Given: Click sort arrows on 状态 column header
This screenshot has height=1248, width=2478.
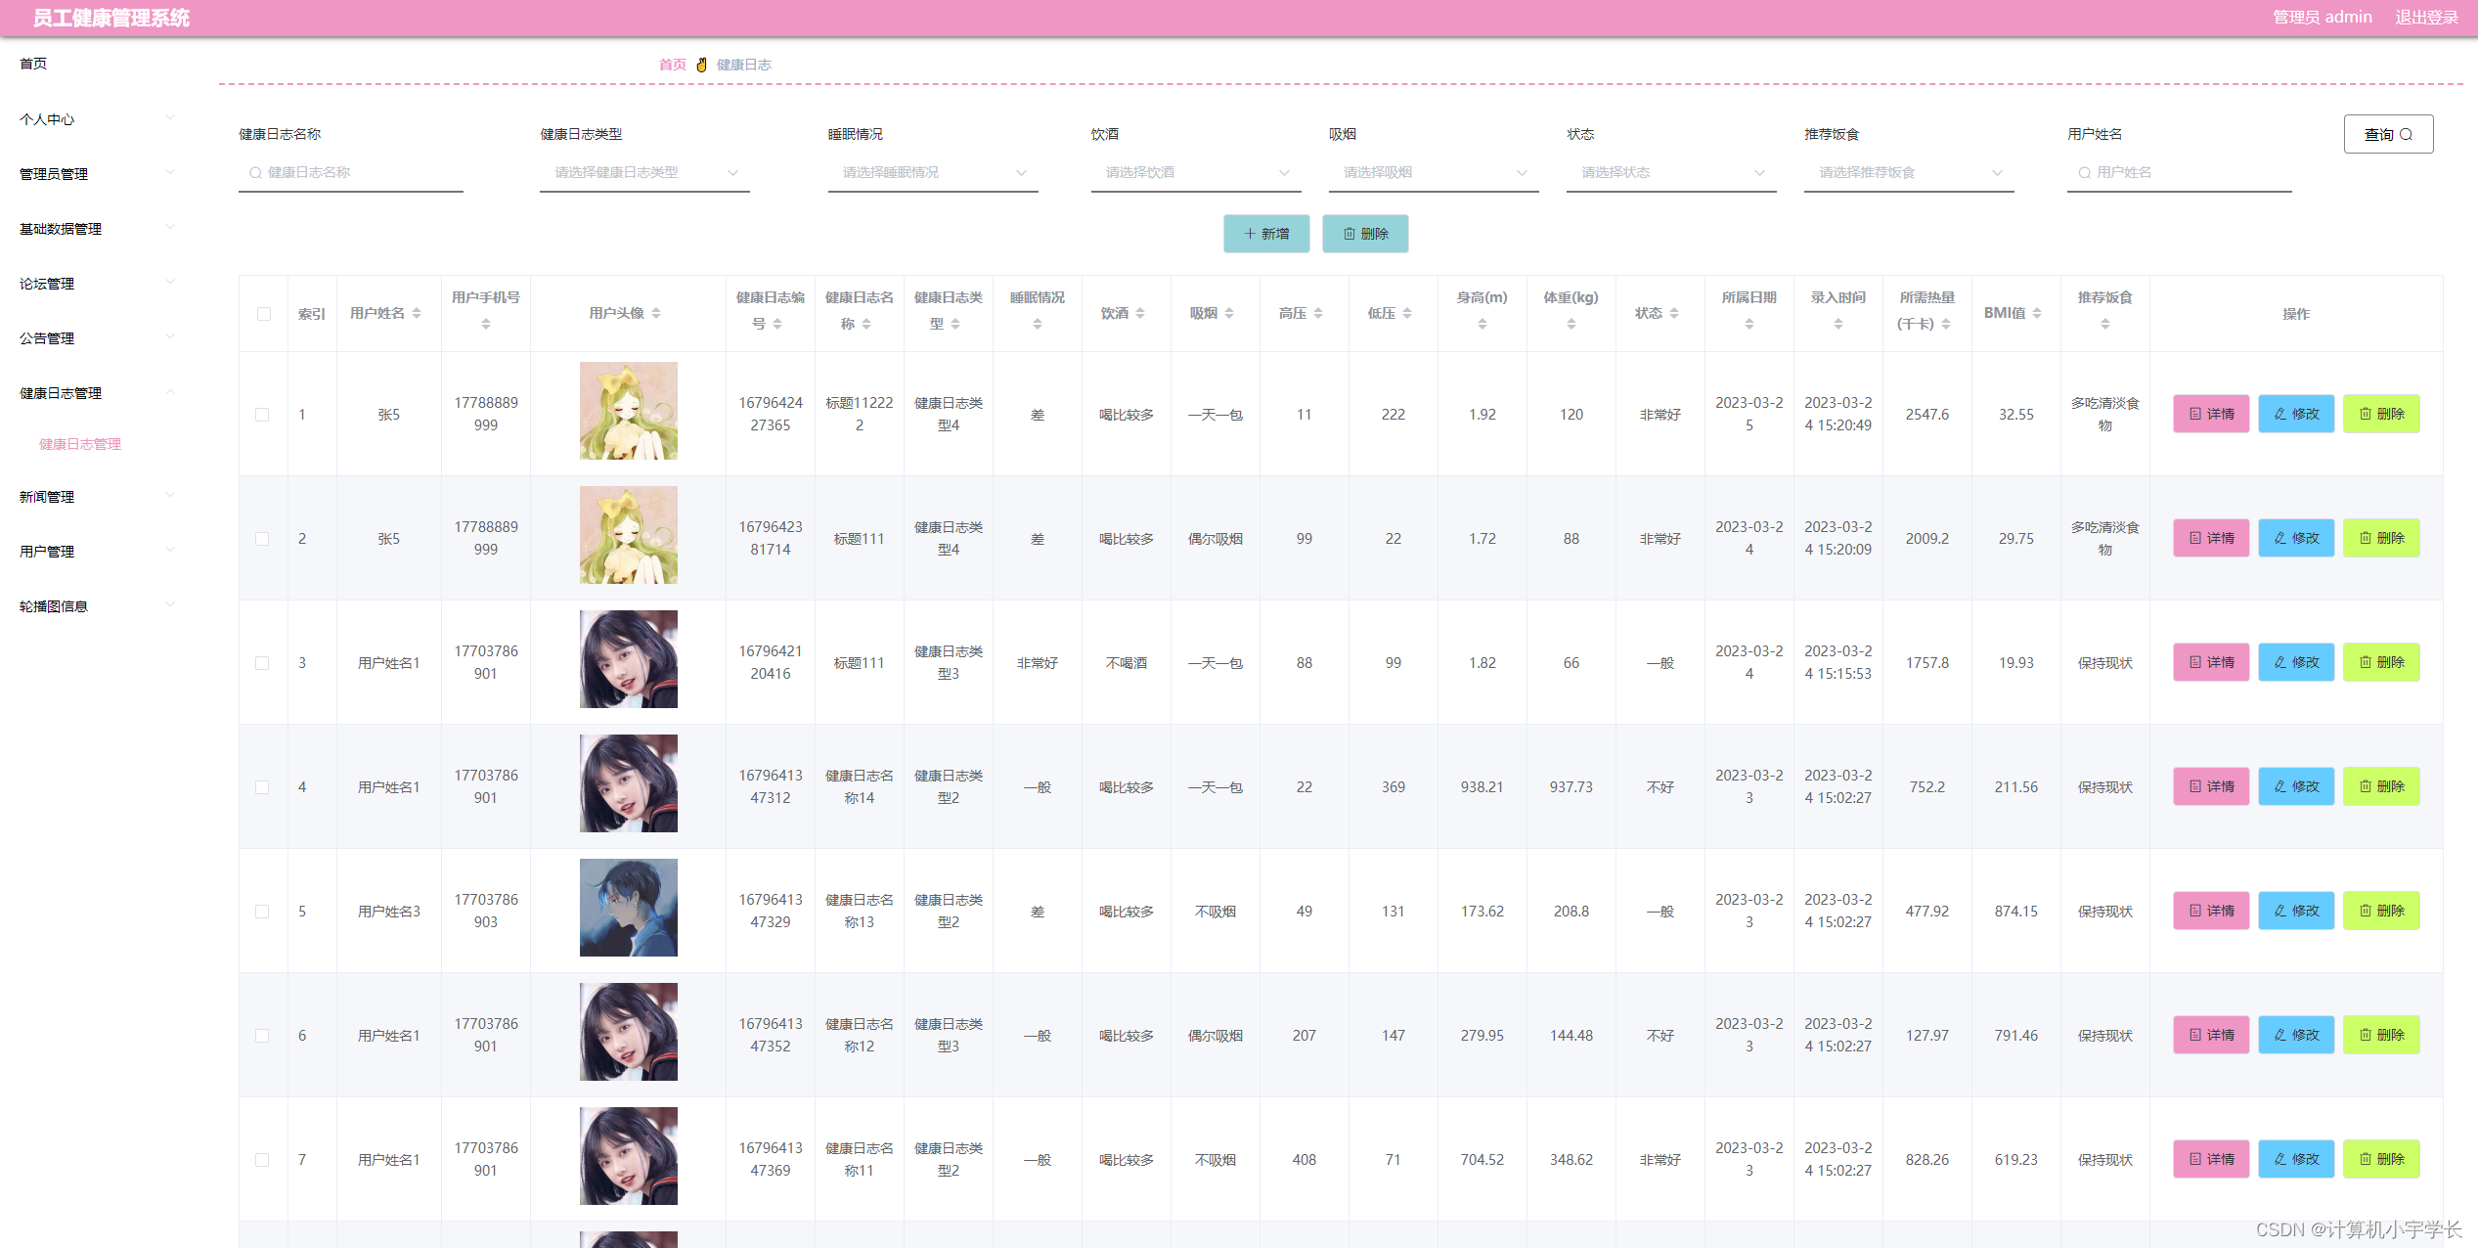Looking at the screenshot, I should 1674,313.
